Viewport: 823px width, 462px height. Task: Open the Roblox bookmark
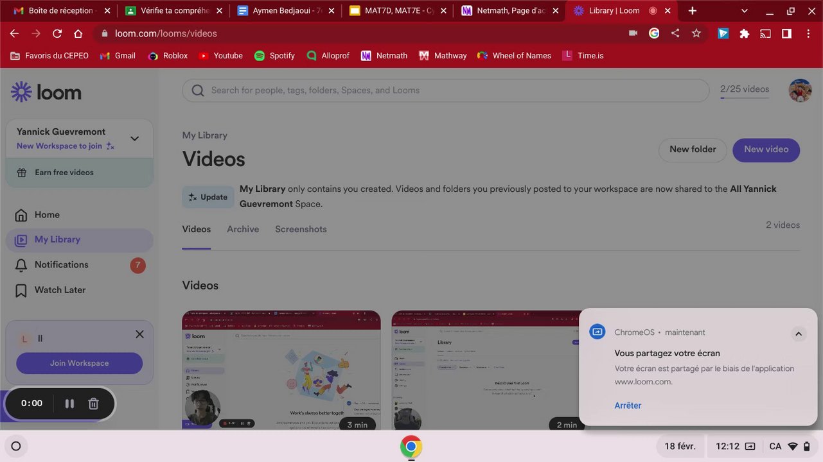coord(168,56)
